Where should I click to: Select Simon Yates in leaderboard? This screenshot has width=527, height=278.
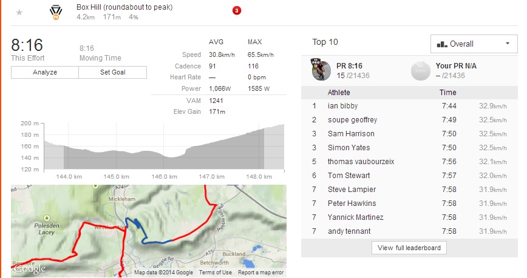coord(348,148)
